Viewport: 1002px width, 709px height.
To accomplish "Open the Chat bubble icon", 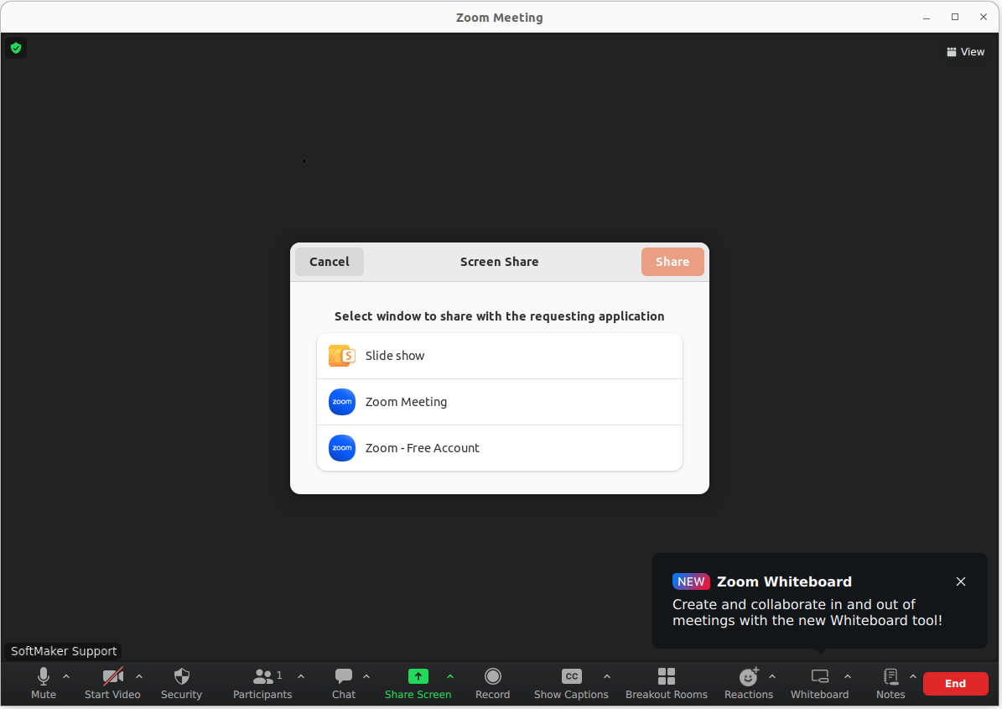I will 344,676.
